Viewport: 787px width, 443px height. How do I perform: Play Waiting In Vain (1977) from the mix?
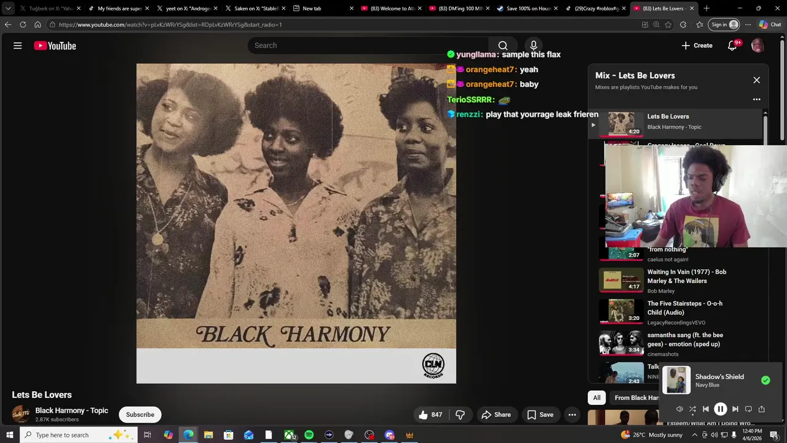click(675, 281)
